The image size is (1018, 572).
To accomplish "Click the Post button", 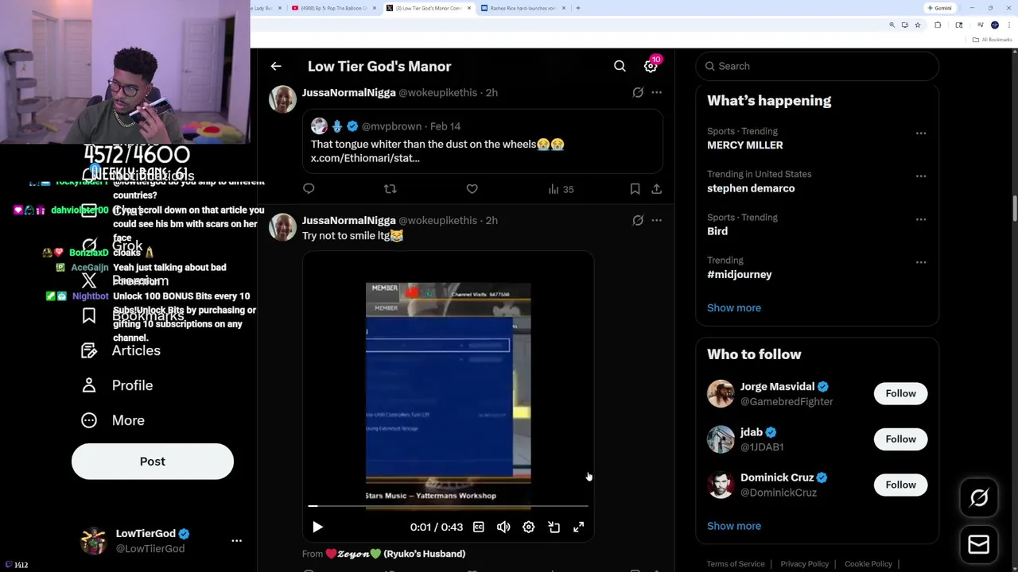I will pyautogui.click(x=153, y=462).
